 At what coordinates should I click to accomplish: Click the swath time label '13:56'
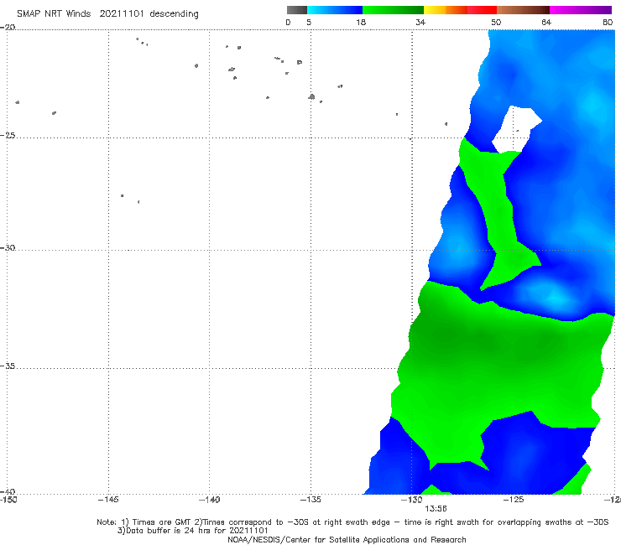436,509
